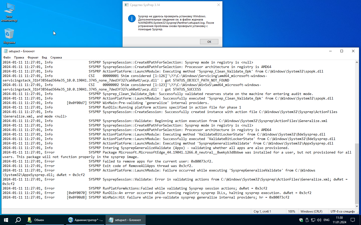
Task: Open Windows Security shield tray icon
Action: (x=301, y=220)
